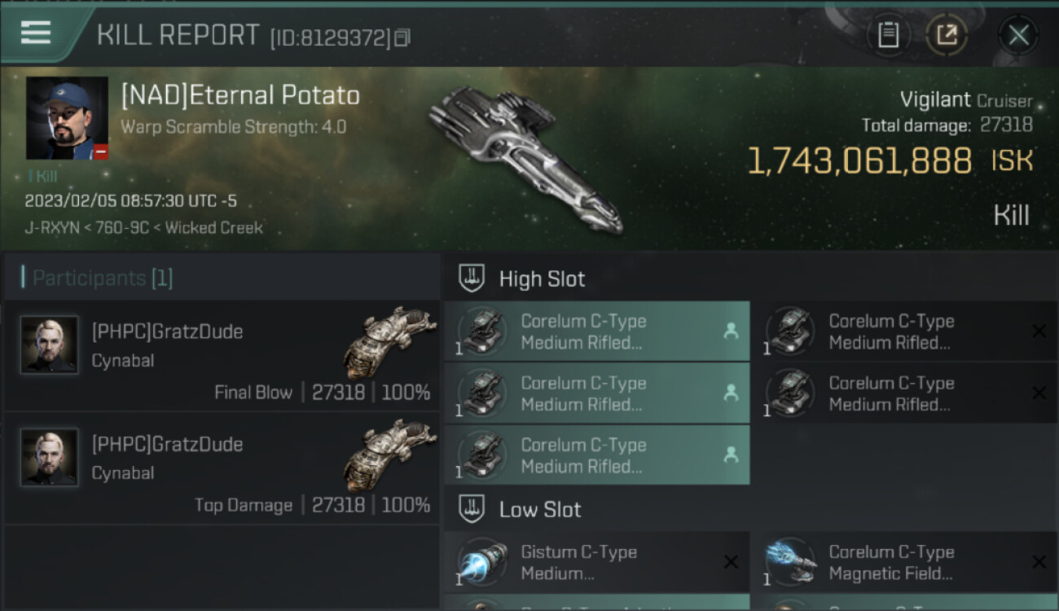The height and width of the screenshot is (611, 1059).
Task: Close the kill report window
Action: click(1018, 35)
